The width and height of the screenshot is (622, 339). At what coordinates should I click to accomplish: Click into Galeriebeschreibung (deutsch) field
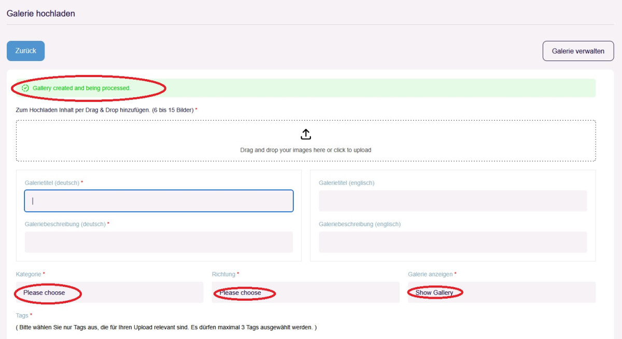tap(159, 242)
